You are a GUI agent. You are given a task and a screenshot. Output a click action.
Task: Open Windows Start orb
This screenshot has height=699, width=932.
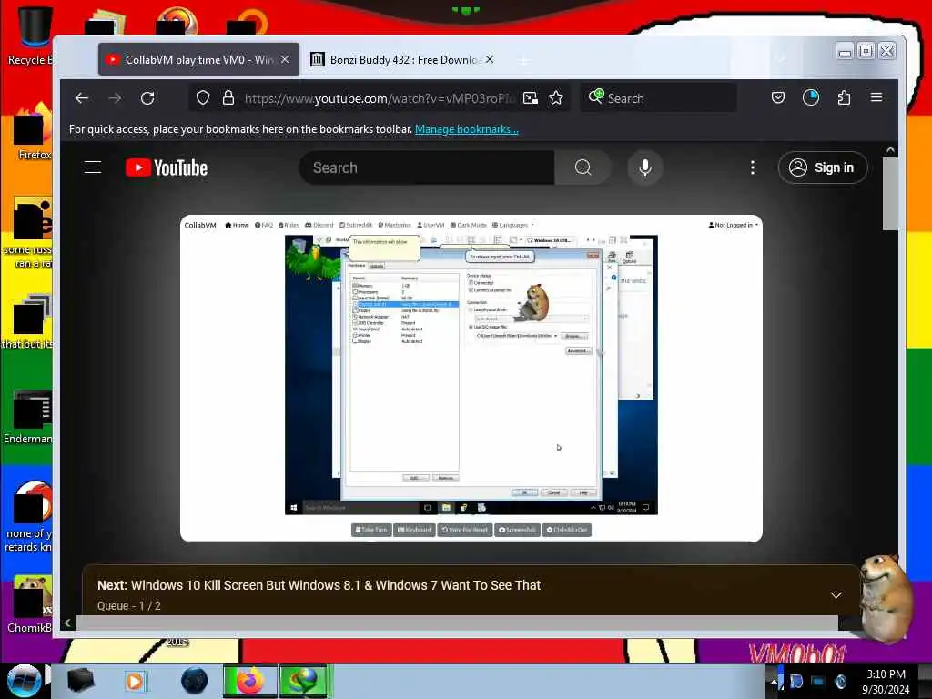25,681
